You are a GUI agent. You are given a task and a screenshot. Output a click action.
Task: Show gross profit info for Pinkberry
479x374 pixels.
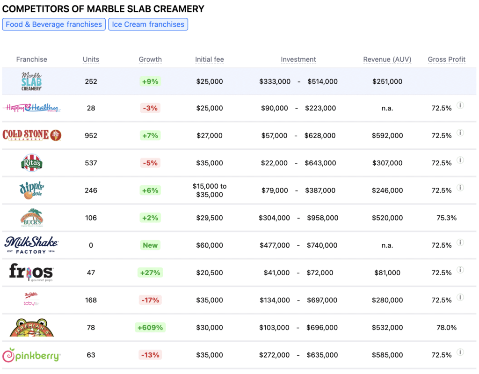coord(460,352)
